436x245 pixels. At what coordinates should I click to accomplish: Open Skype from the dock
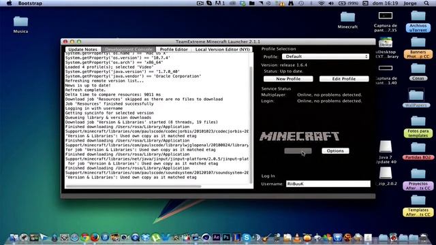tap(247, 238)
